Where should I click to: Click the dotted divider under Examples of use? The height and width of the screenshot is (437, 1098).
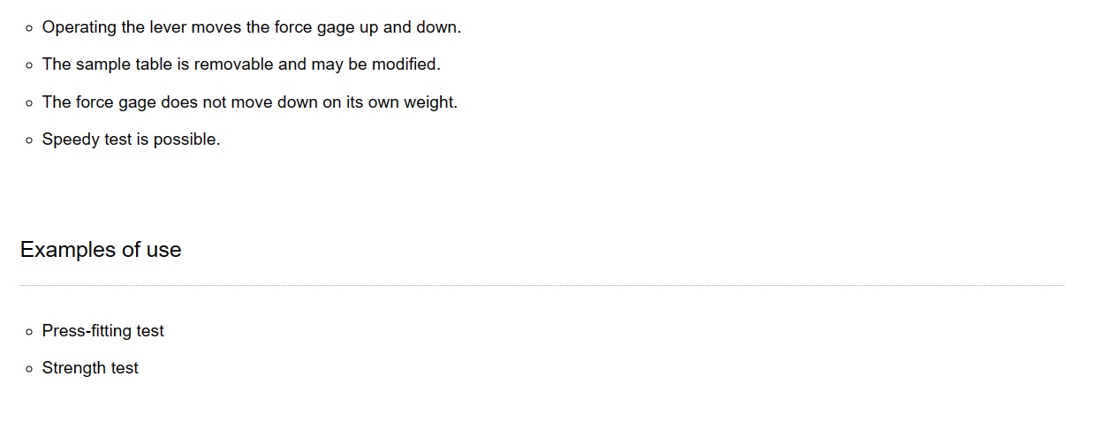(x=542, y=285)
